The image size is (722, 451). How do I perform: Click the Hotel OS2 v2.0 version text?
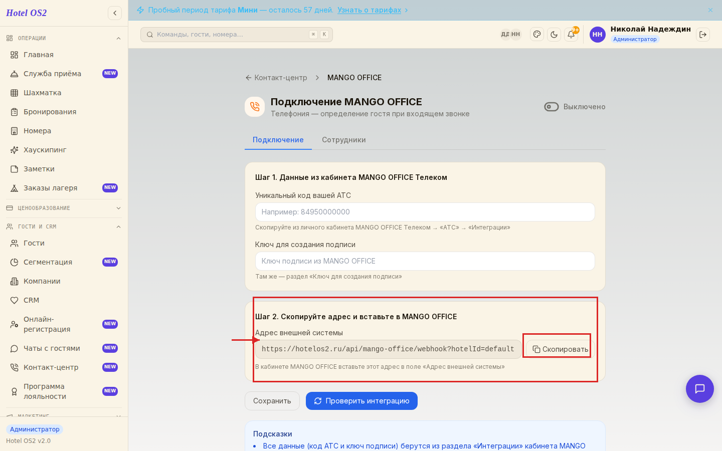(x=28, y=441)
